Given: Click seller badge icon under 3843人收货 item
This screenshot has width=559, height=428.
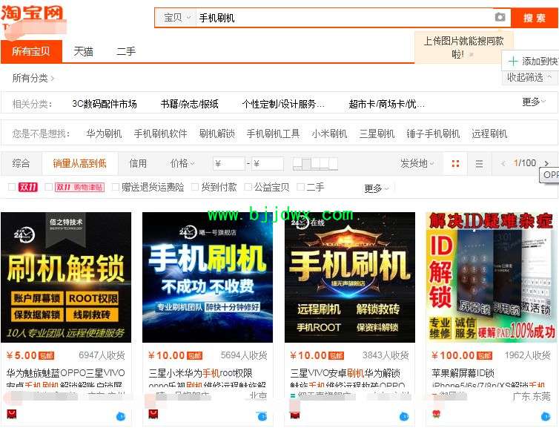Looking at the screenshot, I should click(x=295, y=415).
